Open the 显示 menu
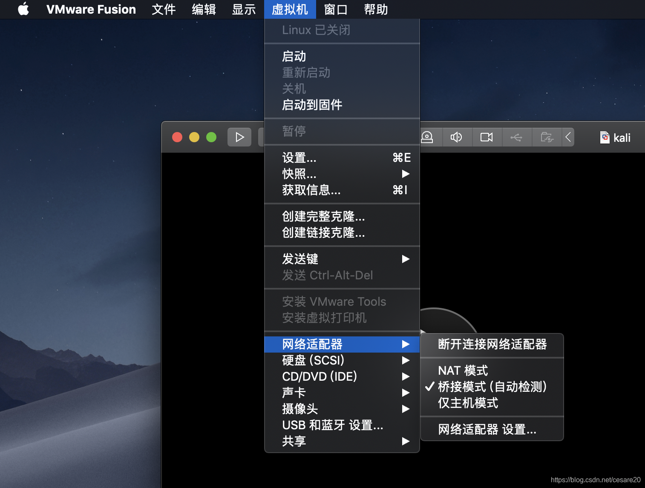645x488 pixels. pos(244,9)
